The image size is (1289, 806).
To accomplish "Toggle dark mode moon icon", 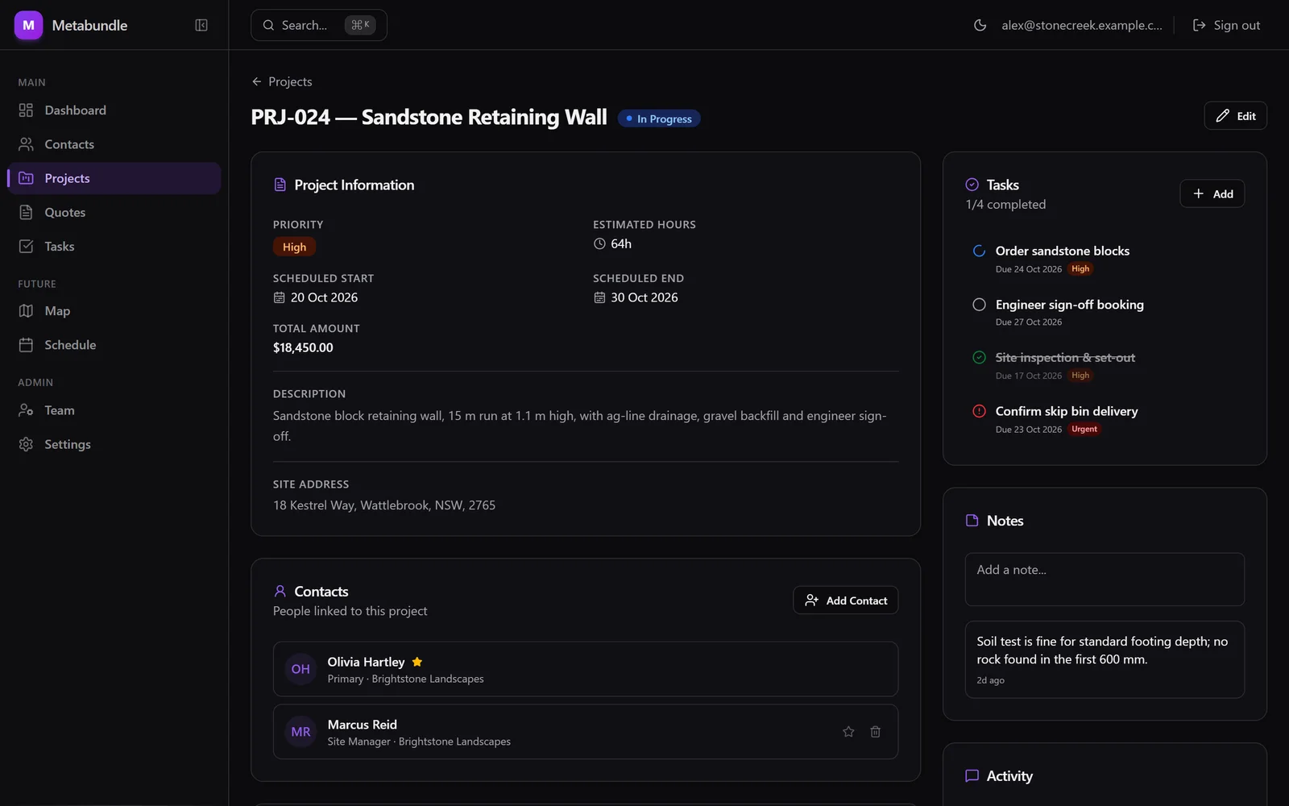I will pos(980,25).
